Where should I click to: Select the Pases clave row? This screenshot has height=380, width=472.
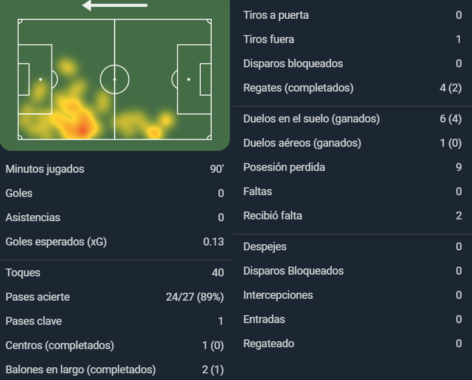(115, 321)
